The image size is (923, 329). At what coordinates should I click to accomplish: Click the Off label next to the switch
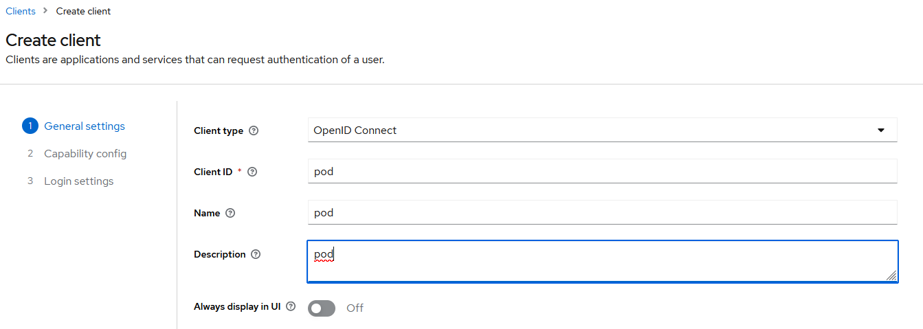click(x=355, y=308)
